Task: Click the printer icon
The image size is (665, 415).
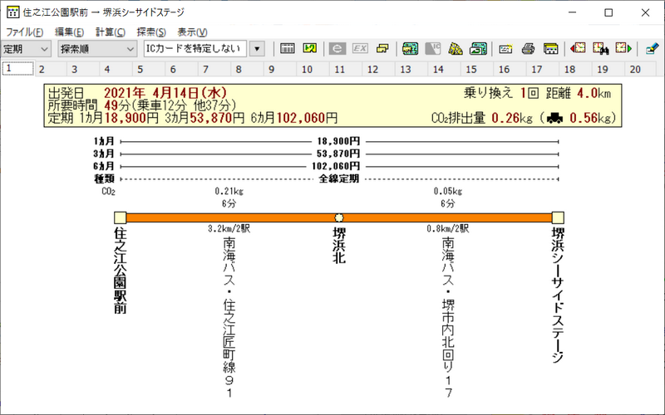Action: coord(528,49)
